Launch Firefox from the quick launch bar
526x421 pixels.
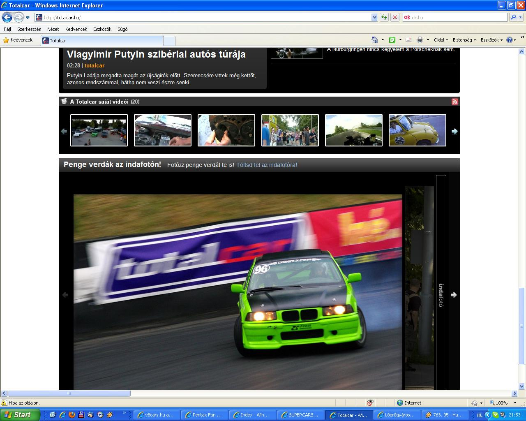72,415
